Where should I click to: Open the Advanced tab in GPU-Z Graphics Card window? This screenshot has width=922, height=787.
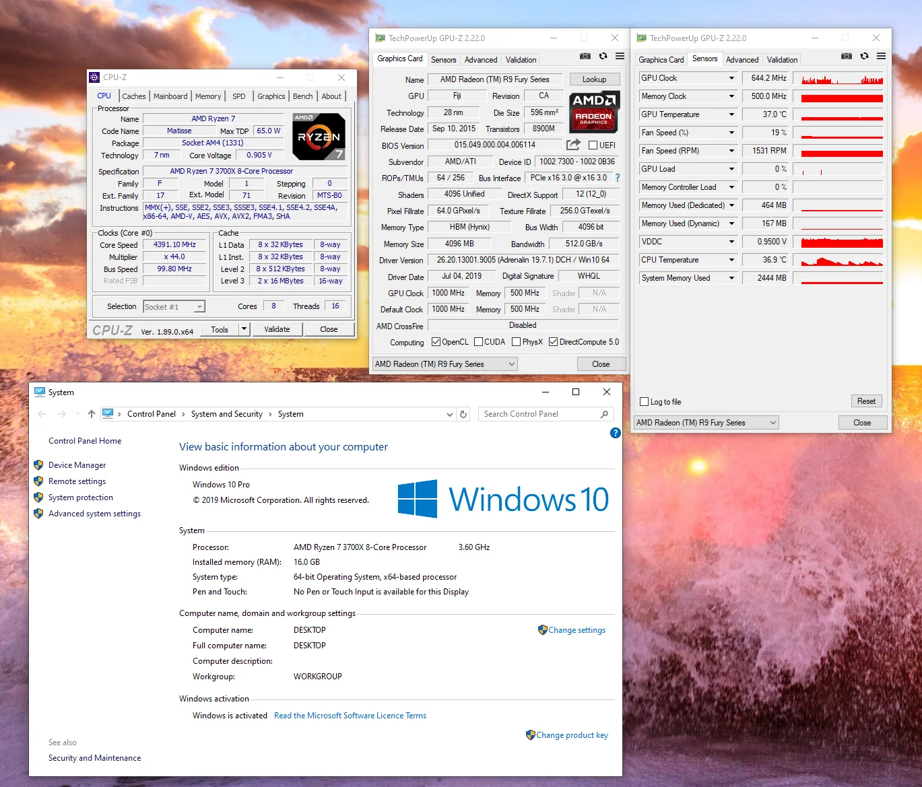(x=481, y=60)
